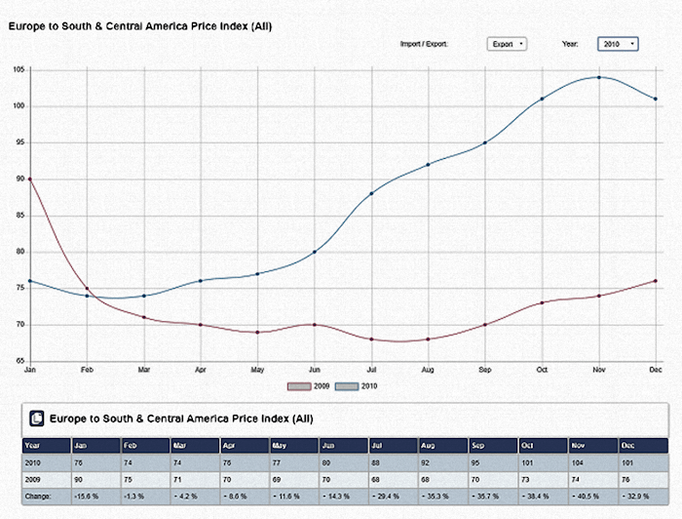Toggle the 2009 series in the legend
The width and height of the screenshot is (682, 519).
coord(302,386)
